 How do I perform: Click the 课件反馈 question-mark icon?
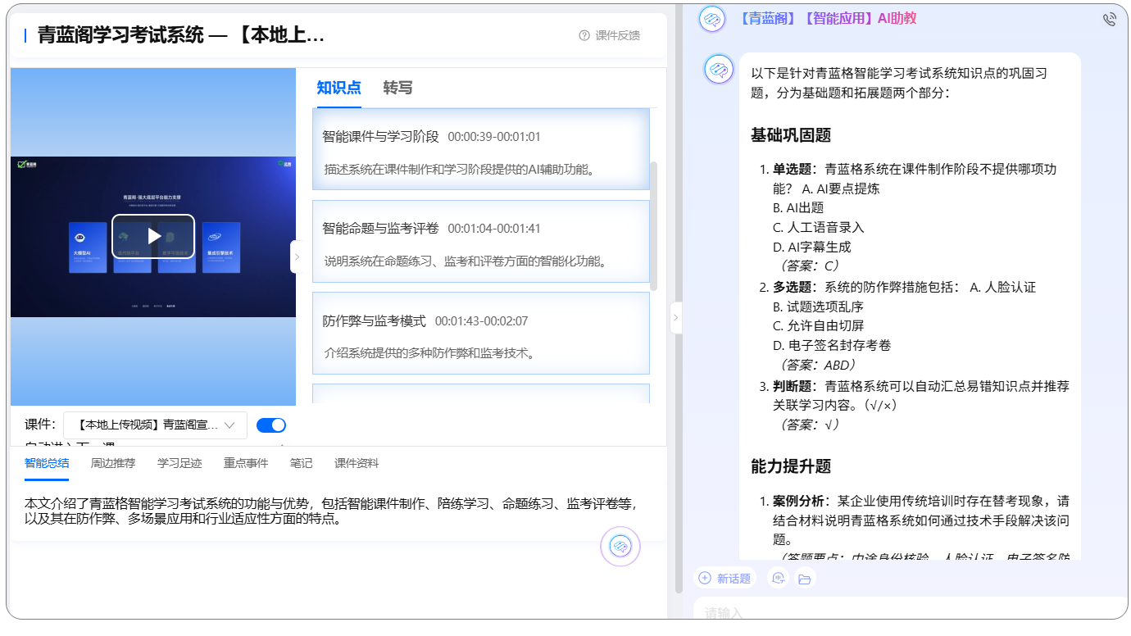(x=584, y=35)
